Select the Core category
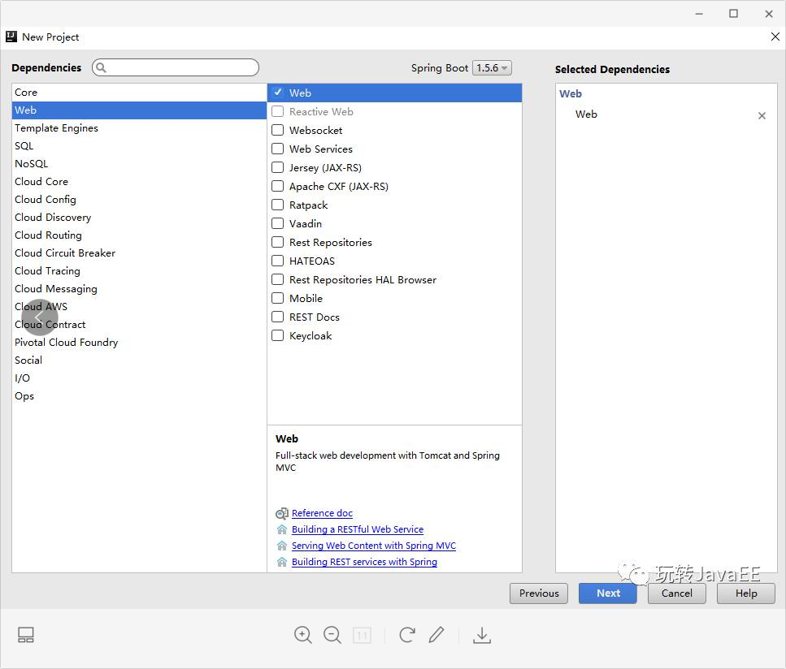Screen dimensions: 786x669 pyautogui.click(x=139, y=92)
